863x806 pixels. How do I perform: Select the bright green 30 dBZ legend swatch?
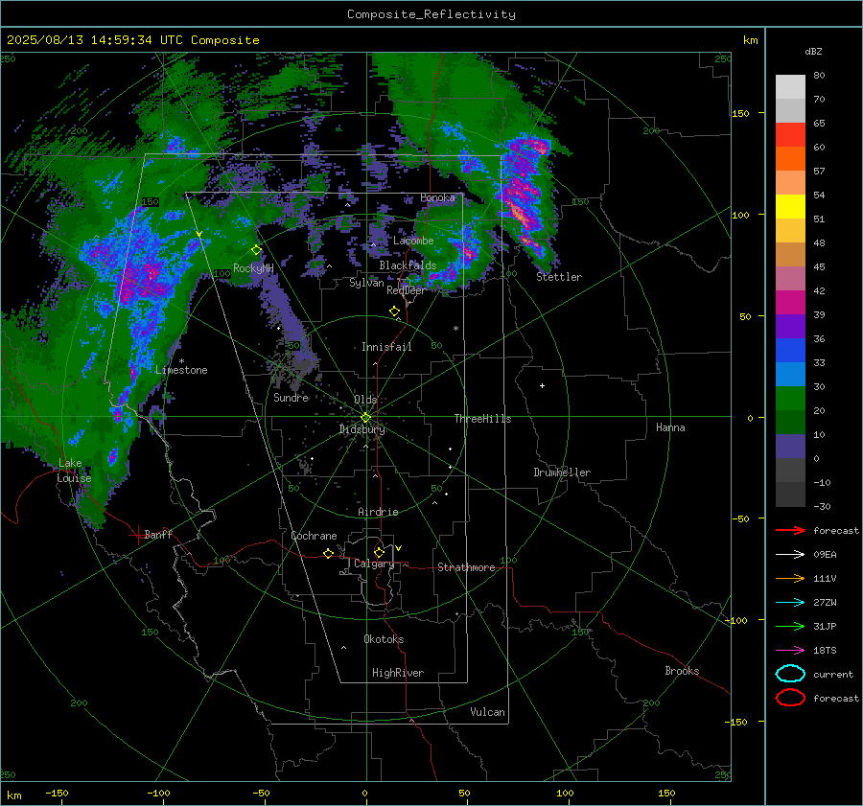790,399
